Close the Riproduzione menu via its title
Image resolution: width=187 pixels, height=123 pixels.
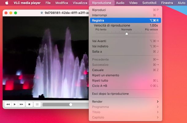[101, 3]
